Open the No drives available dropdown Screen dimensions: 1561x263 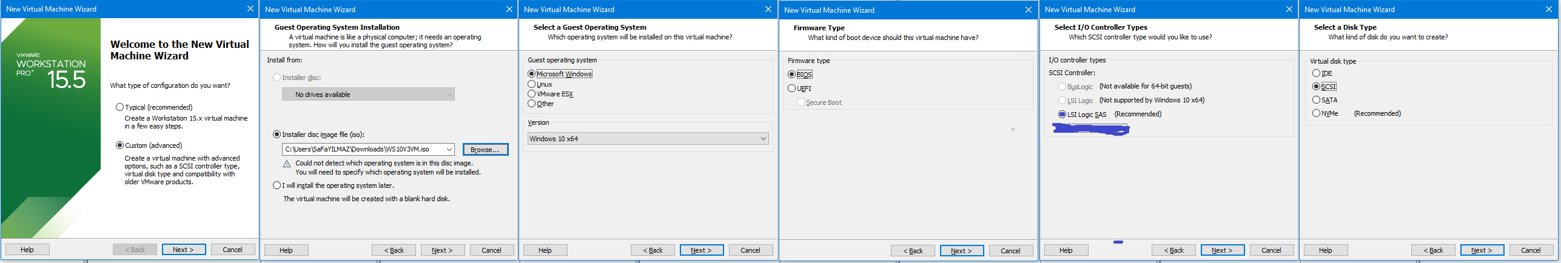(x=368, y=95)
